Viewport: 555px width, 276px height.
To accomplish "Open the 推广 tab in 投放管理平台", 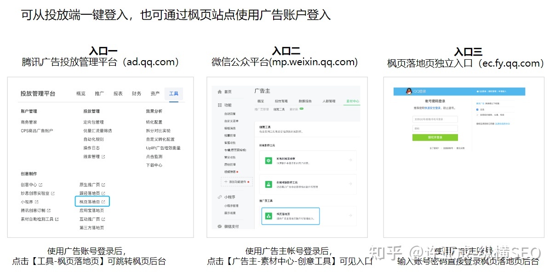I will coord(99,94).
